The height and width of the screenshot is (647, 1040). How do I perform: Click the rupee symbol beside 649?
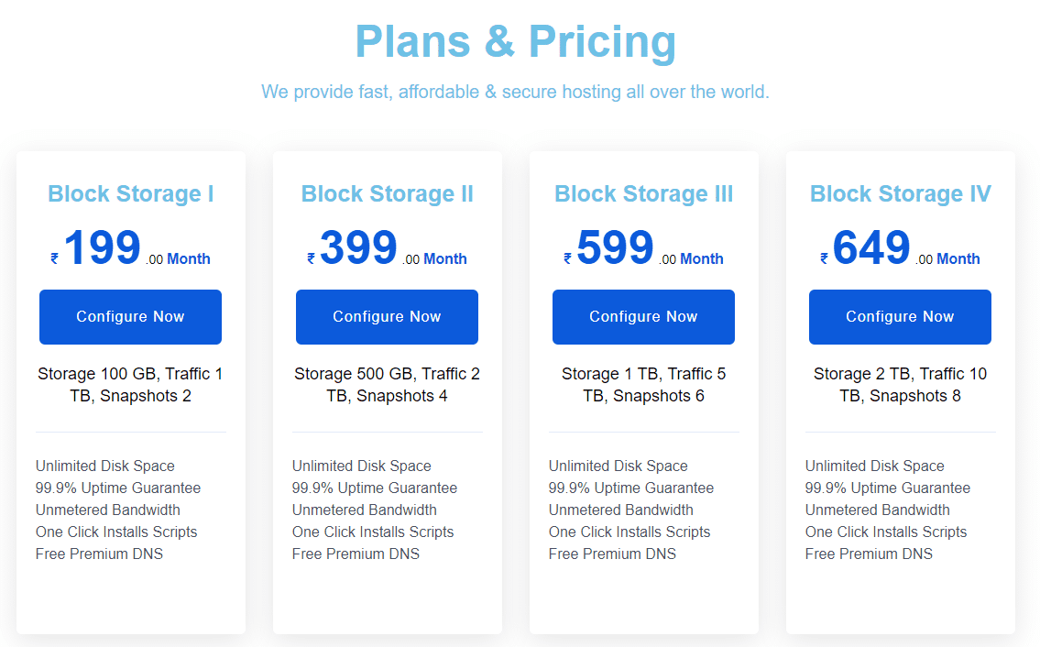pyautogui.click(x=824, y=258)
